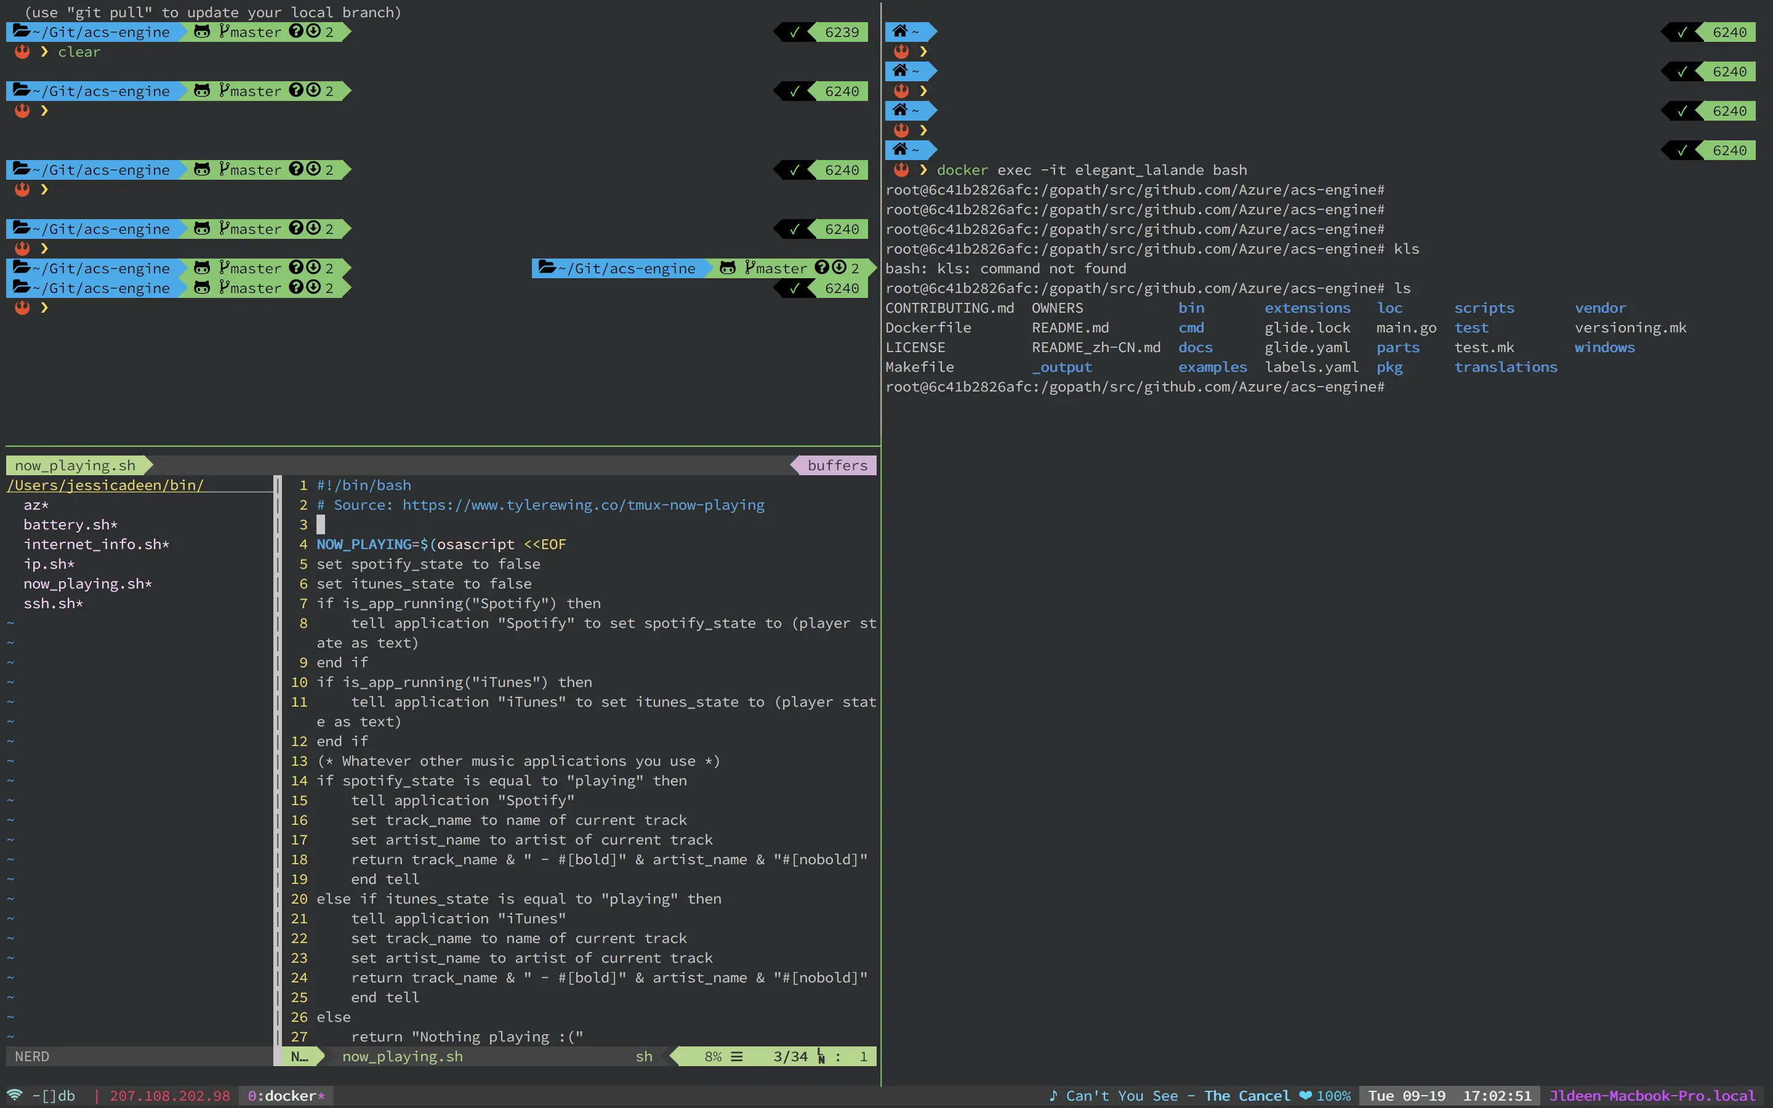This screenshot has width=1773, height=1108.
Task: Click the git branch icon before master
Action: pyautogui.click(x=223, y=31)
